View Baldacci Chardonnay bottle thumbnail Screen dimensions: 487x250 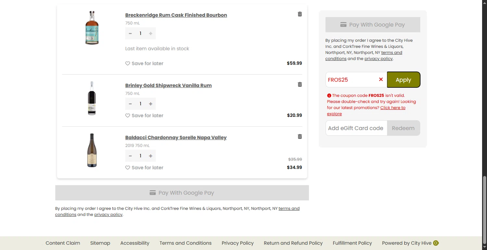coord(92,150)
